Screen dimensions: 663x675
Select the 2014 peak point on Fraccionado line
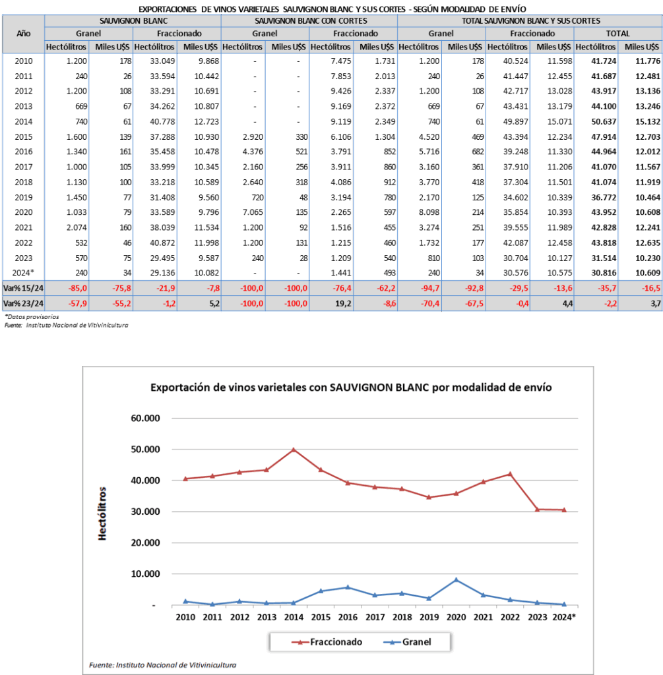pyautogui.click(x=293, y=450)
